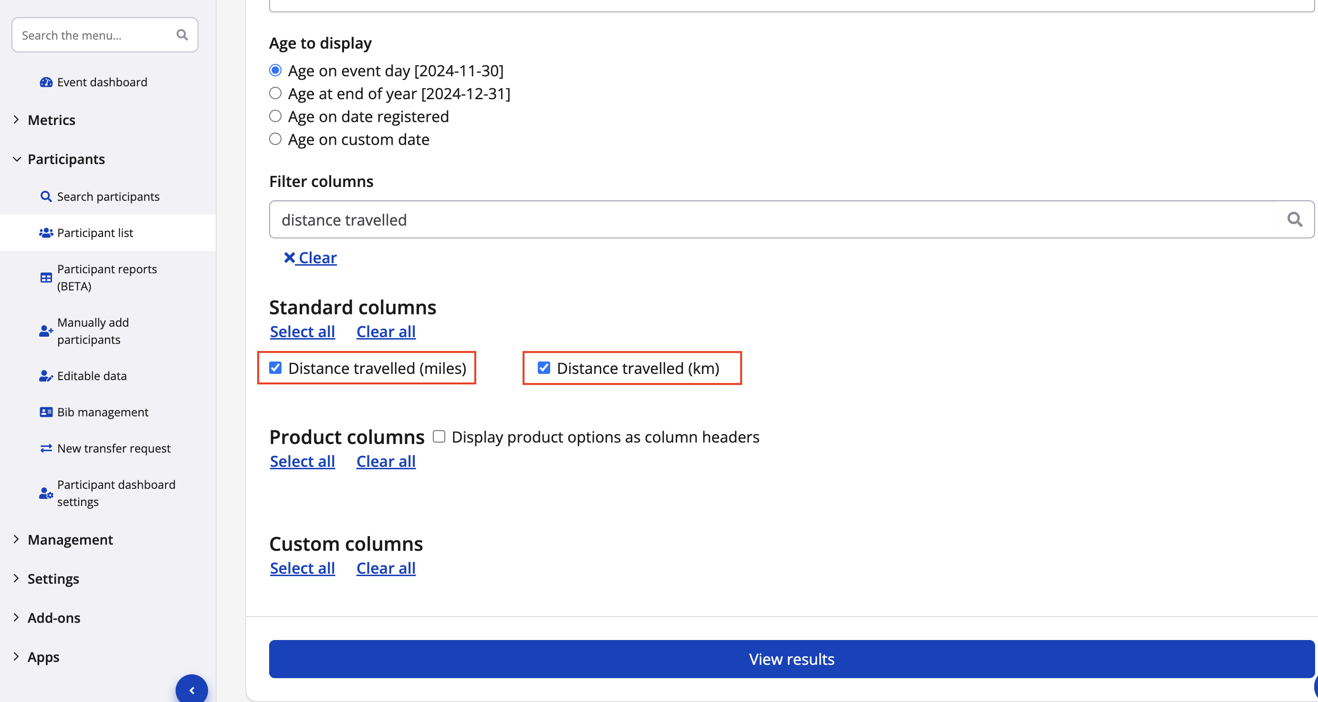Click the Participant reports table icon
Screen dimensions: 1318x702
46,278
